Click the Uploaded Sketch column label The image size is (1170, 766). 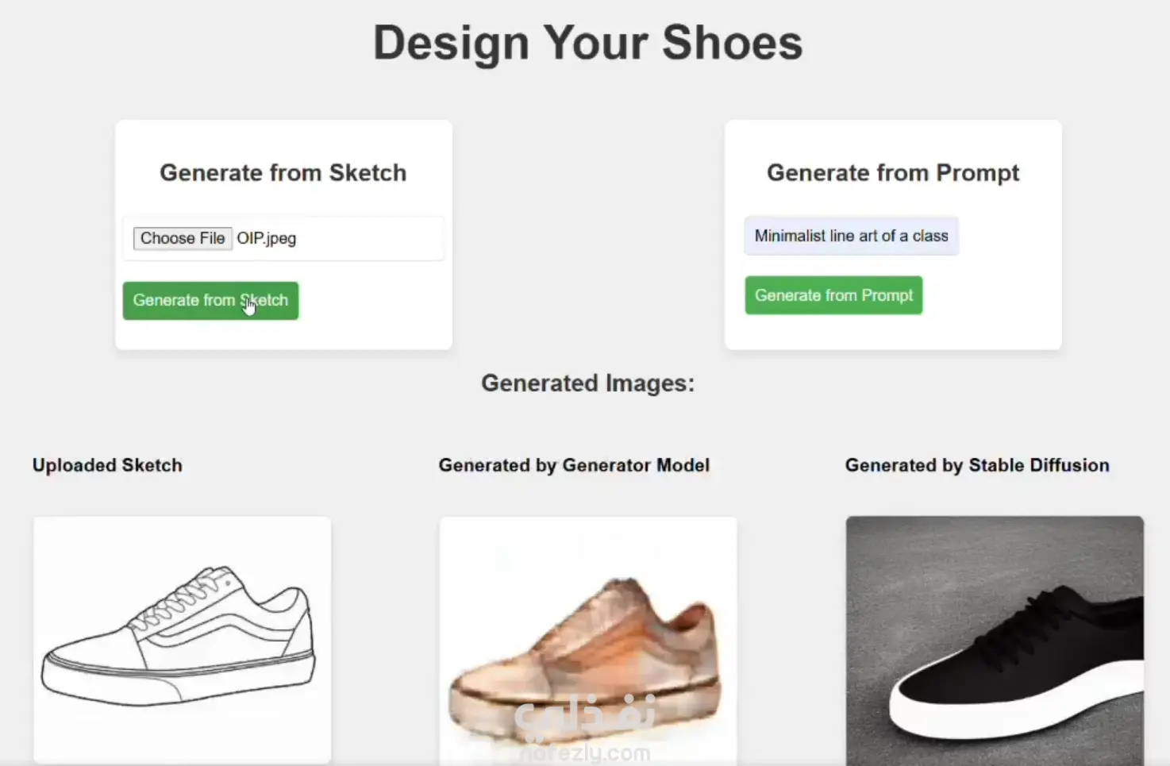tap(107, 465)
